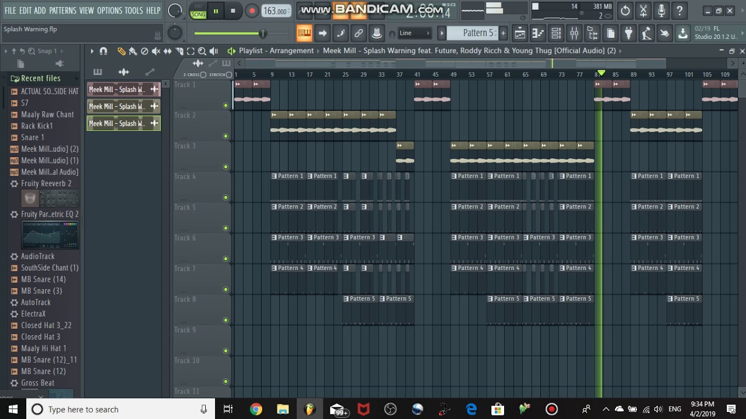Select the Paint brush tool
The height and width of the screenshot is (419, 746).
tap(133, 51)
